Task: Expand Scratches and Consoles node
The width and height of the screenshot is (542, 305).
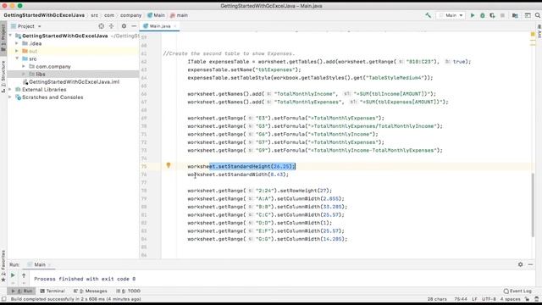Action: coord(10,97)
